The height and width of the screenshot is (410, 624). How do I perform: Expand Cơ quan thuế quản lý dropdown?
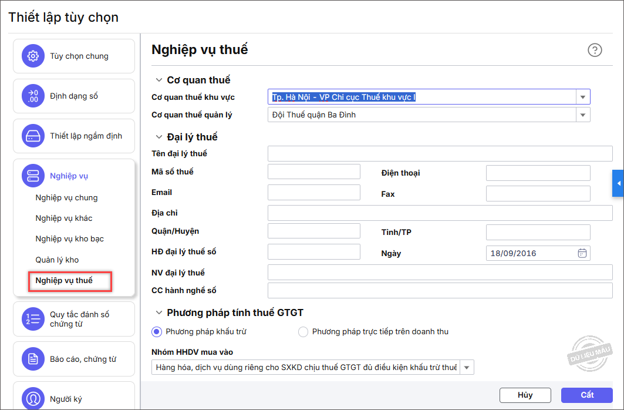582,115
